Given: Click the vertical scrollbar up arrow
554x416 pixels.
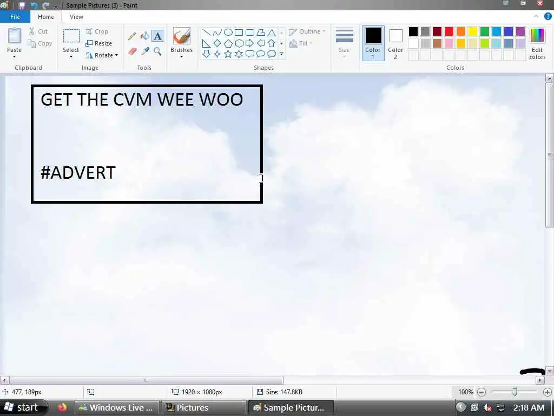Looking at the screenshot, I should (550, 78).
